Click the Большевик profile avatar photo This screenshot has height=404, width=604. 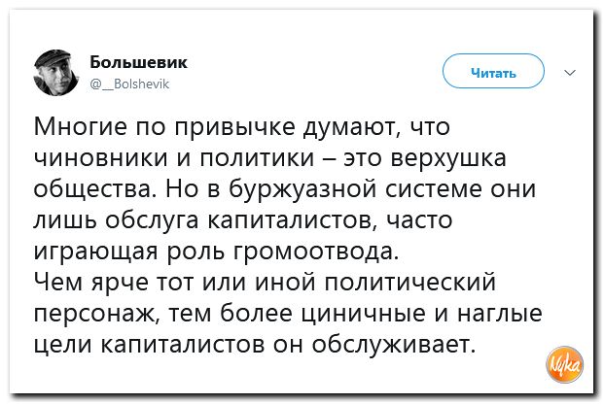click(x=58, y=72)
